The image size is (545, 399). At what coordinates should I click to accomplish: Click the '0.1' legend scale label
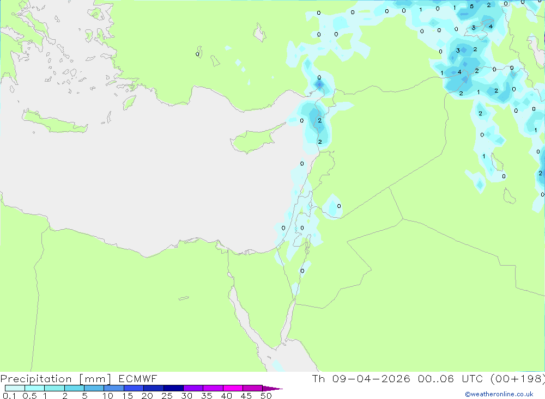pos(9,396)
